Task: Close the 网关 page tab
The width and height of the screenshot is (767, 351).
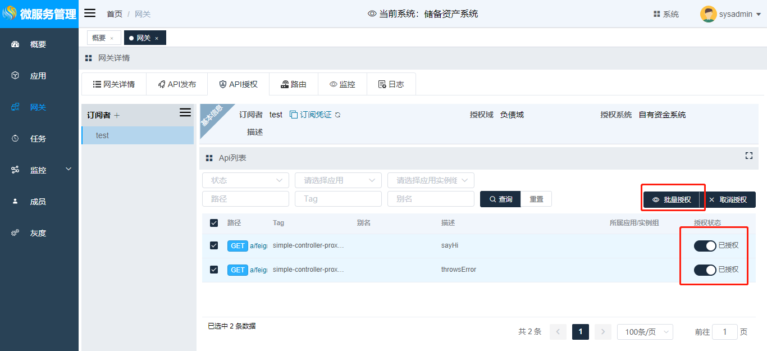Action: 157,38
